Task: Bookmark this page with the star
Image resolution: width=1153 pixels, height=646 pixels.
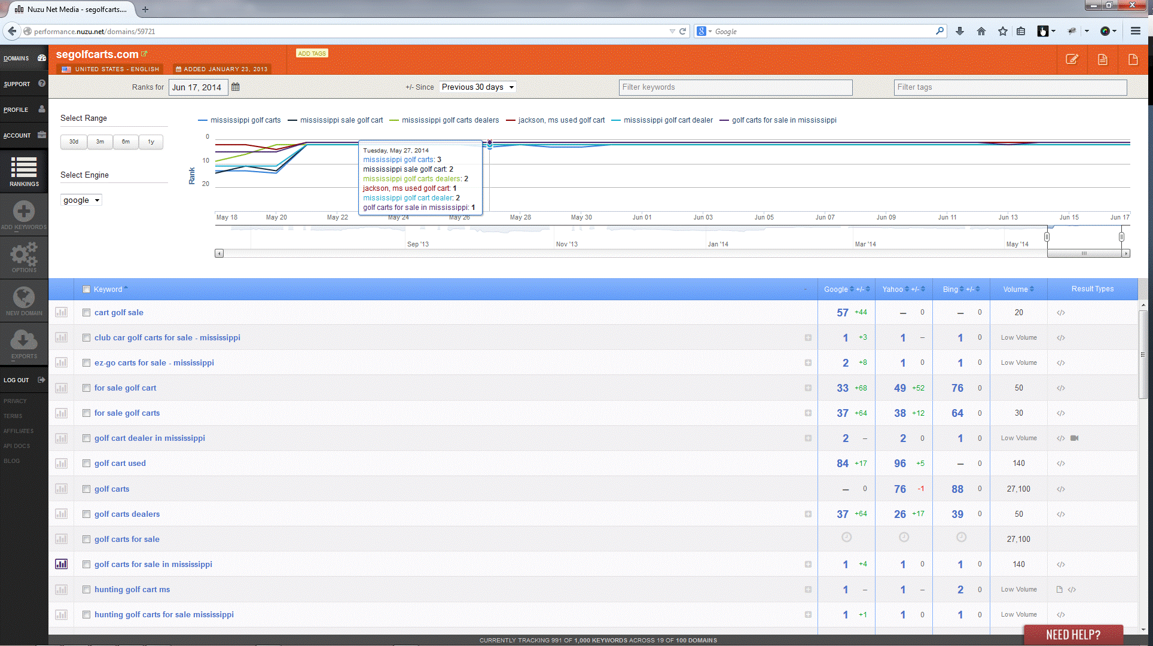Action: 1003,31
